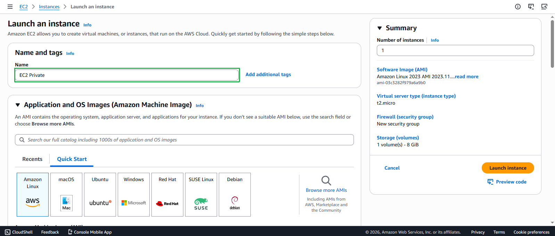Screen dimensions: 555x236
Task: Select the Debian AMI tile
Action: click(235, 195)
